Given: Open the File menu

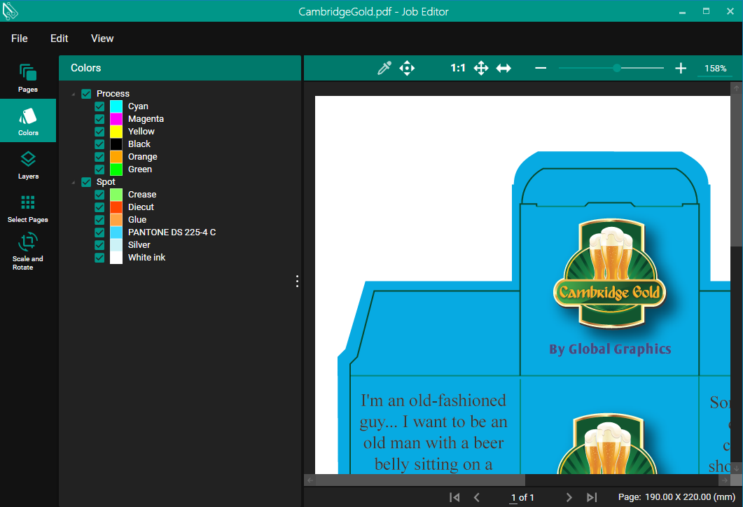Looking at the screenshot, I should (x=20, y=39).
